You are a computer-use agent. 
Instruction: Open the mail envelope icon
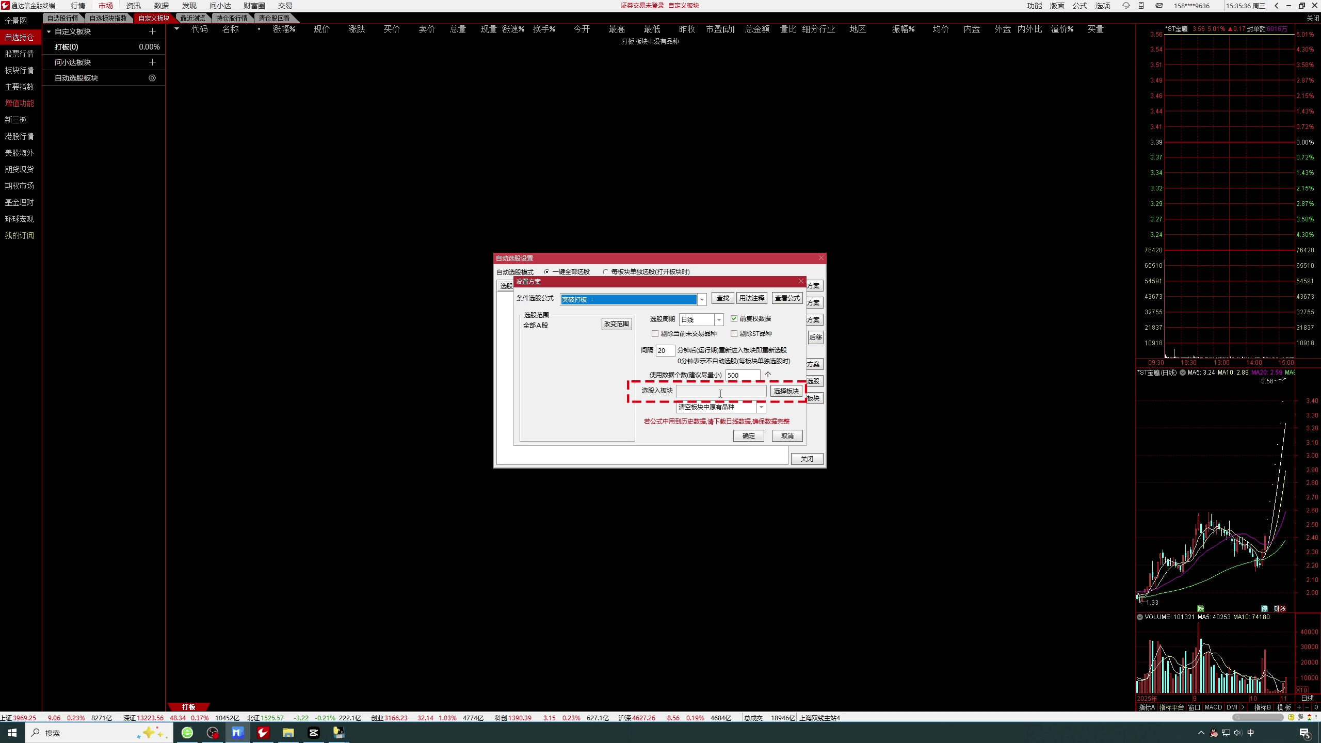(x=1159, y=6)
